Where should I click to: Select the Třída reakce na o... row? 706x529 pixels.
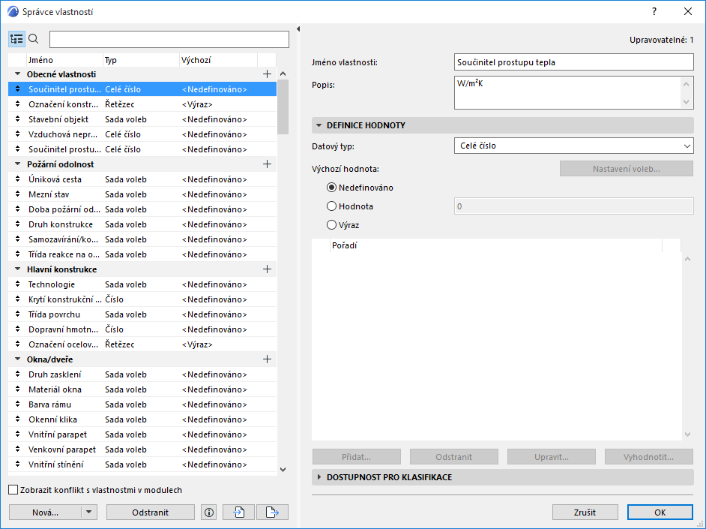point(142,254)
